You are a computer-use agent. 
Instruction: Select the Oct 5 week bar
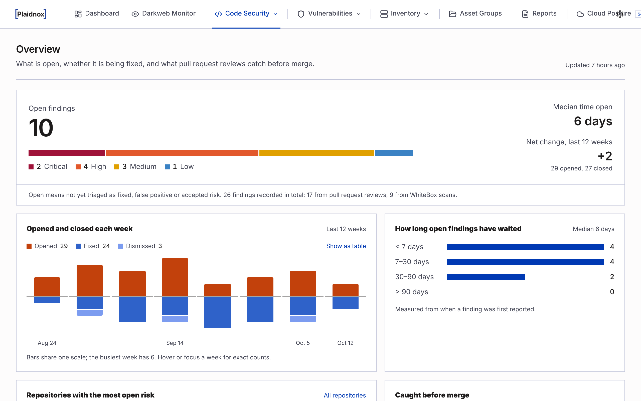303,296
